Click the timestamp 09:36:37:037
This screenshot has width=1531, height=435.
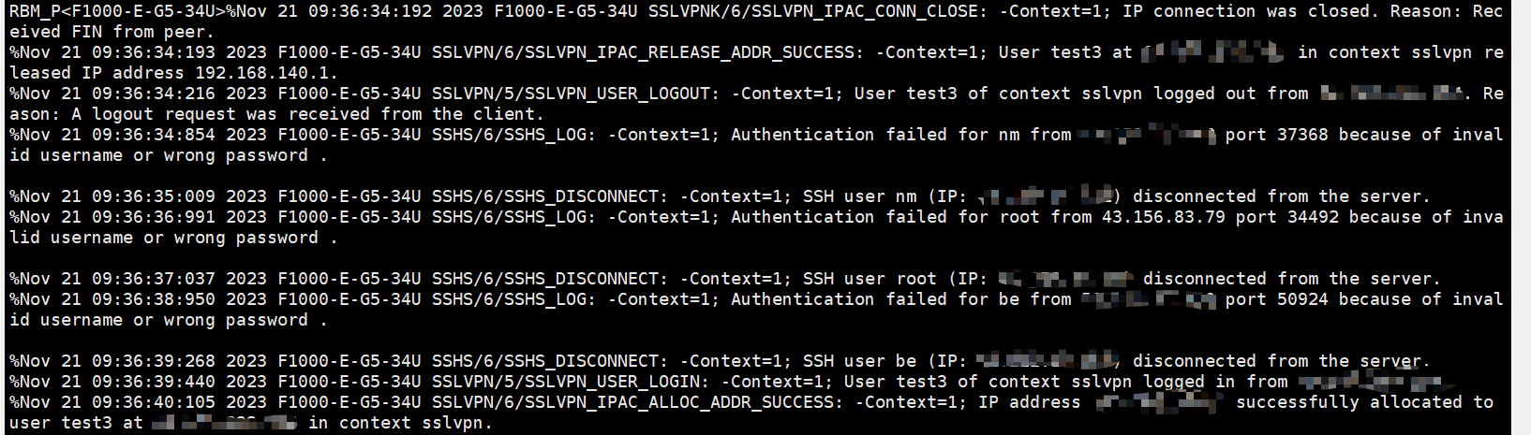point(153,279)
